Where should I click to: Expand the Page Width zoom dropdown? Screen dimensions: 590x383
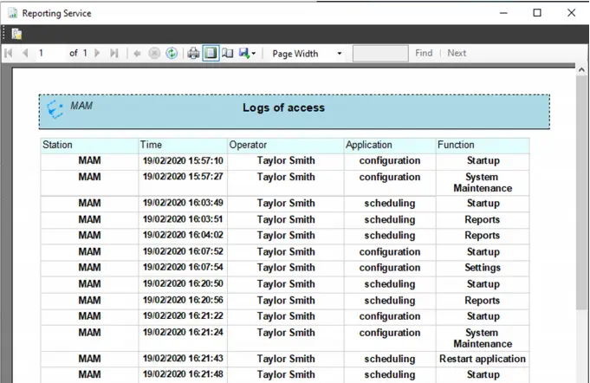point(339,54)
